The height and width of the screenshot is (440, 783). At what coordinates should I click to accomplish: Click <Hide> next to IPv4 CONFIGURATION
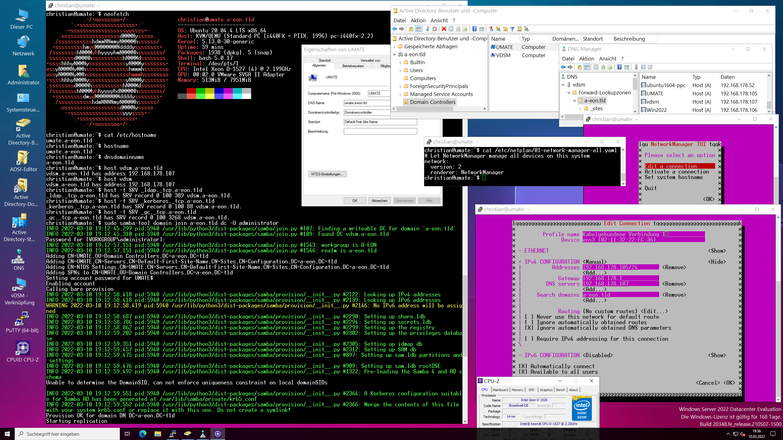pos(717,262)
